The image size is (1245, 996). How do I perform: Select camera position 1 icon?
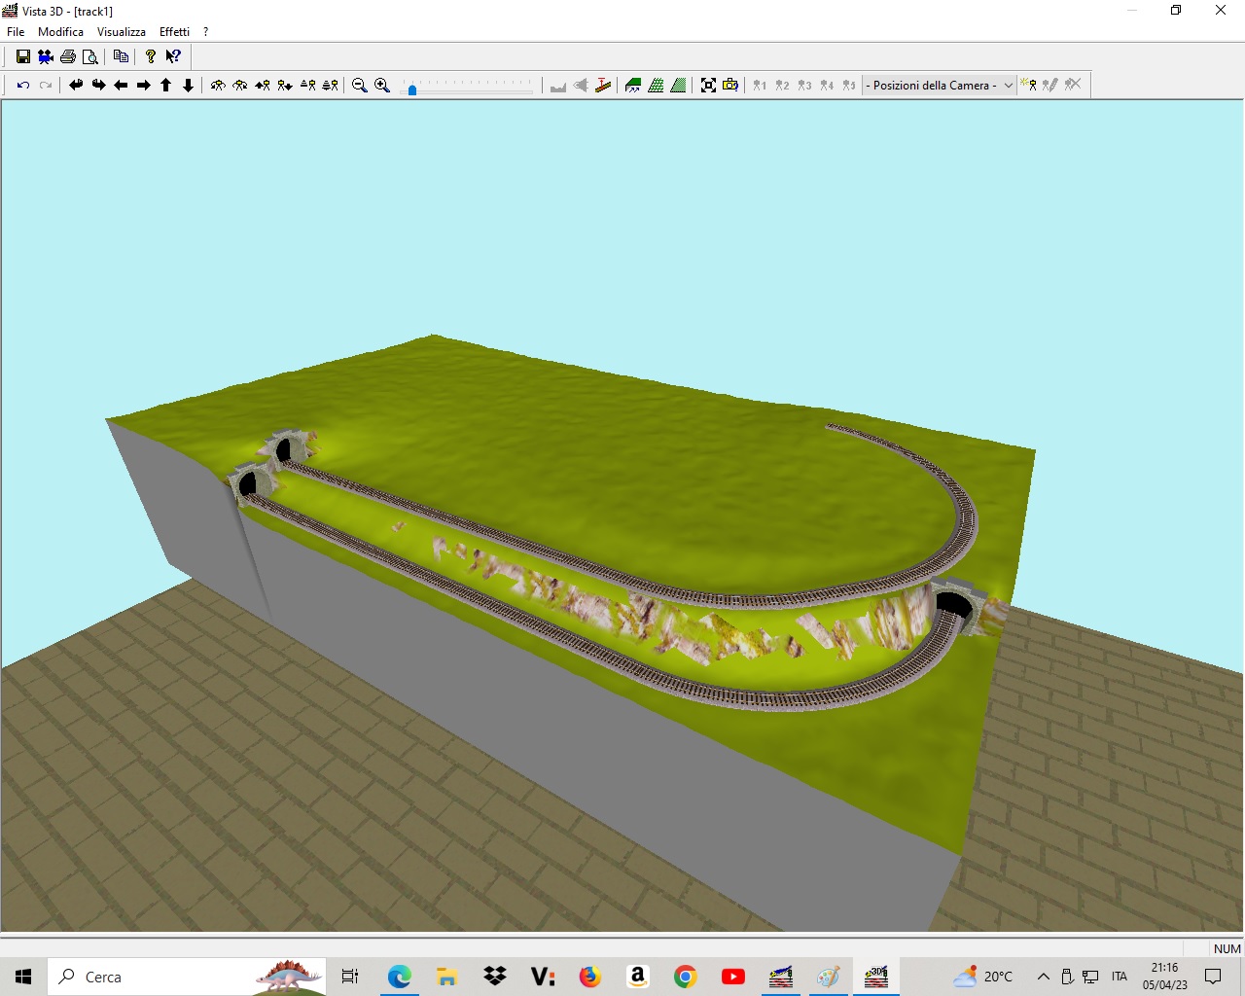point(760,86)
